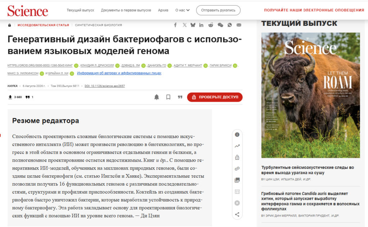Bookmark this article

(x=168, y=97)
